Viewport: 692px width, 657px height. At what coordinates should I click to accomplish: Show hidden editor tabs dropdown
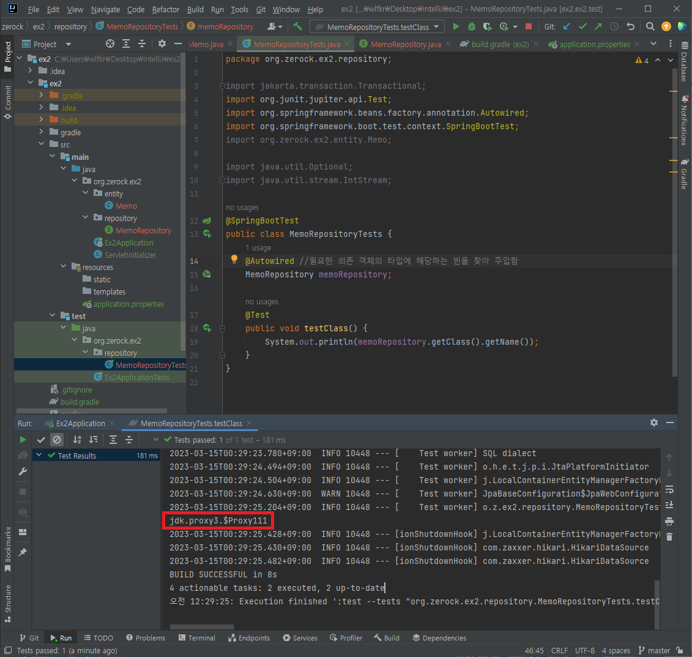(x=653, y=43)
